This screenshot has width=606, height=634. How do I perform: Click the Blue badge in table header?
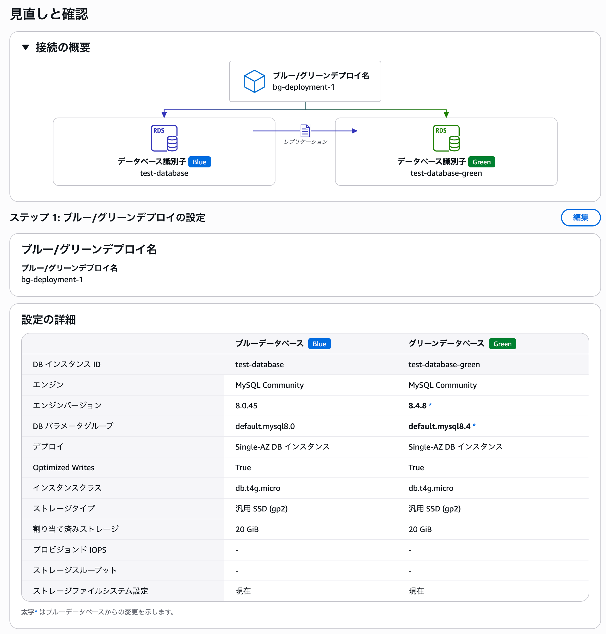click(x=319, y=344)
